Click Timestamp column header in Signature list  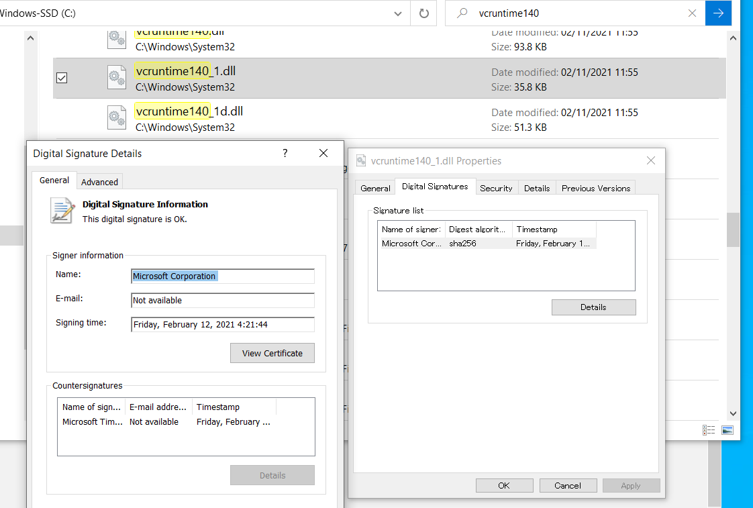pos(554,230)
